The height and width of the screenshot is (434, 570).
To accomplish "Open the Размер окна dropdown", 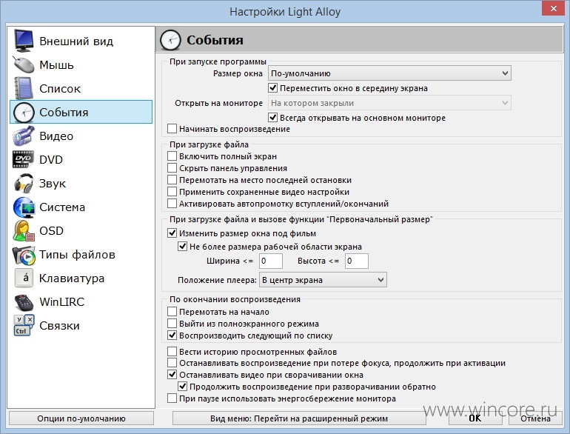I will tap(389, 73).
